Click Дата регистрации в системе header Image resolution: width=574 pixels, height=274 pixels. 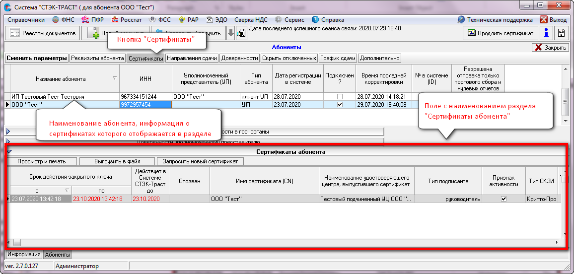click(297, 78)
